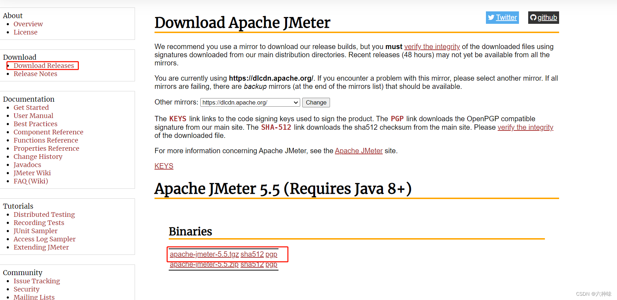This screenshot has height=300, width=617.
Task: Select the 'Download Apache JMeter' heading
Action: point(242,22)
